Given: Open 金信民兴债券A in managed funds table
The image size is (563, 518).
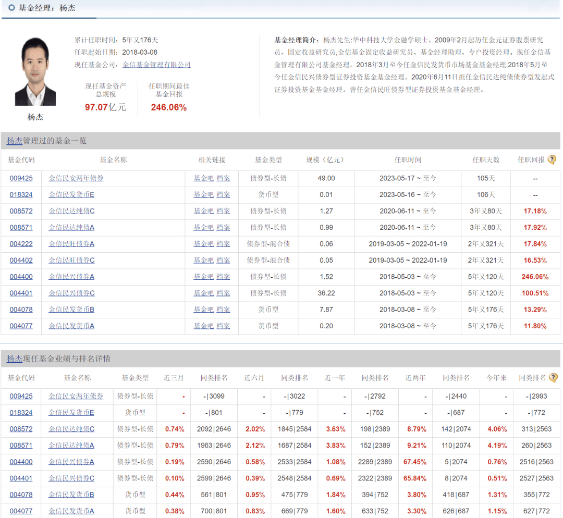Looking at the screenshot, I should point(71,277).
